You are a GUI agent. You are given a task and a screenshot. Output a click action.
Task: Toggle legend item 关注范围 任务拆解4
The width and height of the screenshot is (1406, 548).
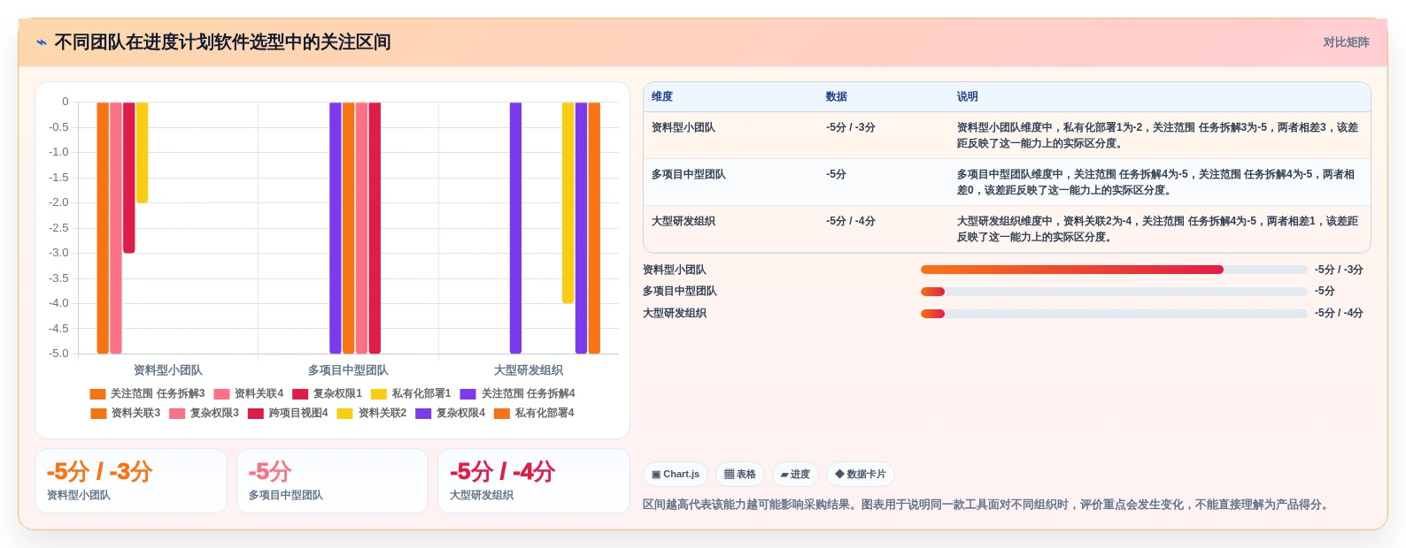(x=518, y=393)
